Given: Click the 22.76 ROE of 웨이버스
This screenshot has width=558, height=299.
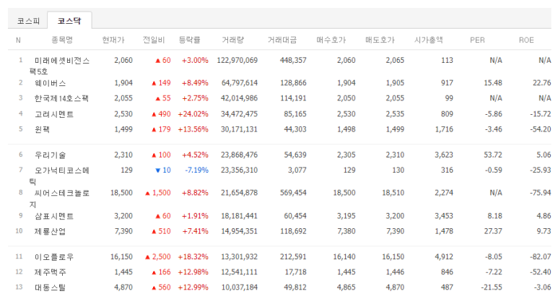Looking at the screenshot, I should coord(541,83).
